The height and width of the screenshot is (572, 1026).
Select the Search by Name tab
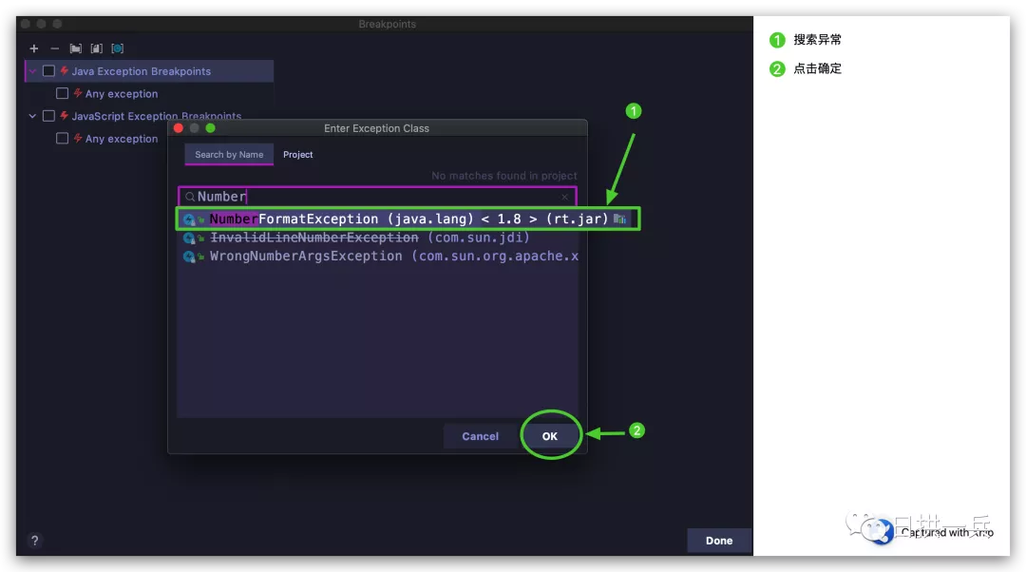point(228,154)
